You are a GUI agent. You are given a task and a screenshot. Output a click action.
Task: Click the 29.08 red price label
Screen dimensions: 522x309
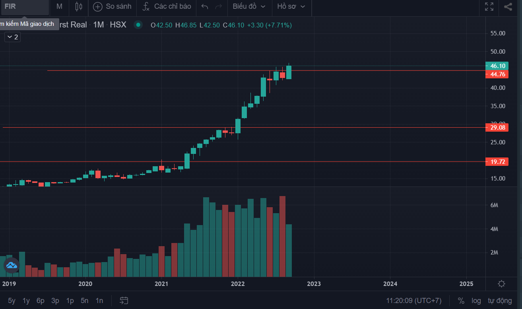click(497, 128)
